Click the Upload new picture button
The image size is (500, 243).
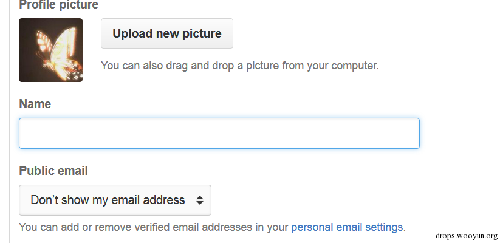pos(167,33)
